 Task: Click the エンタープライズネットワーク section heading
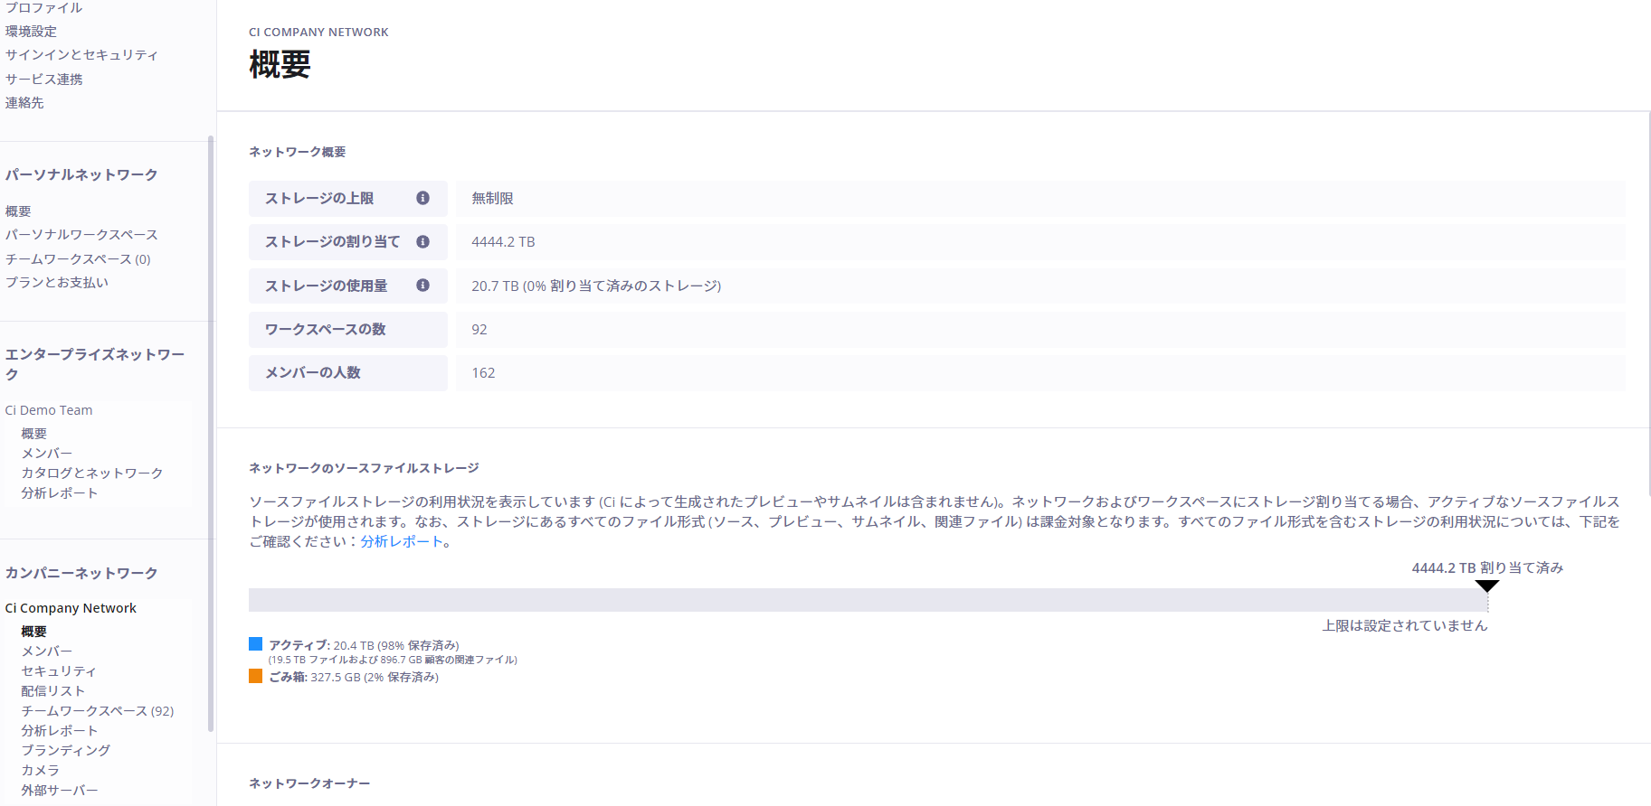[95, 364]
